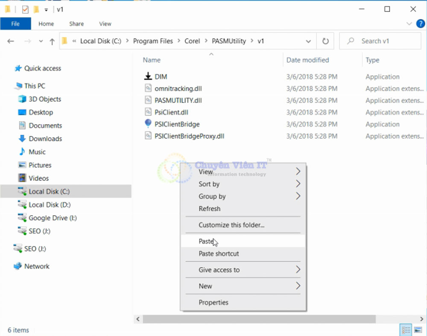Click Properties checkmark in quick access toolbar

click(x=25, y=9)
